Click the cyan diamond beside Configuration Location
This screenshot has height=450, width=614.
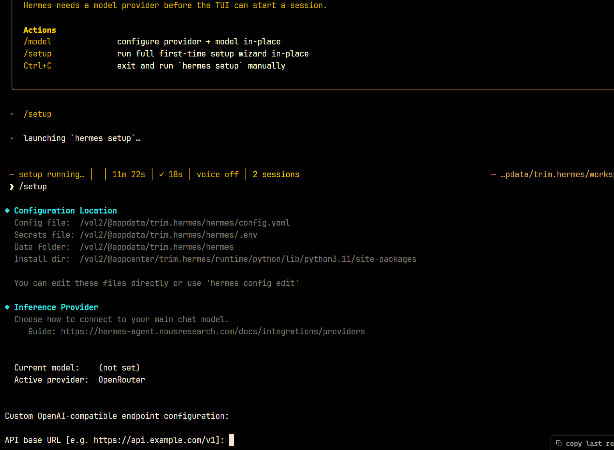point(7,210)
